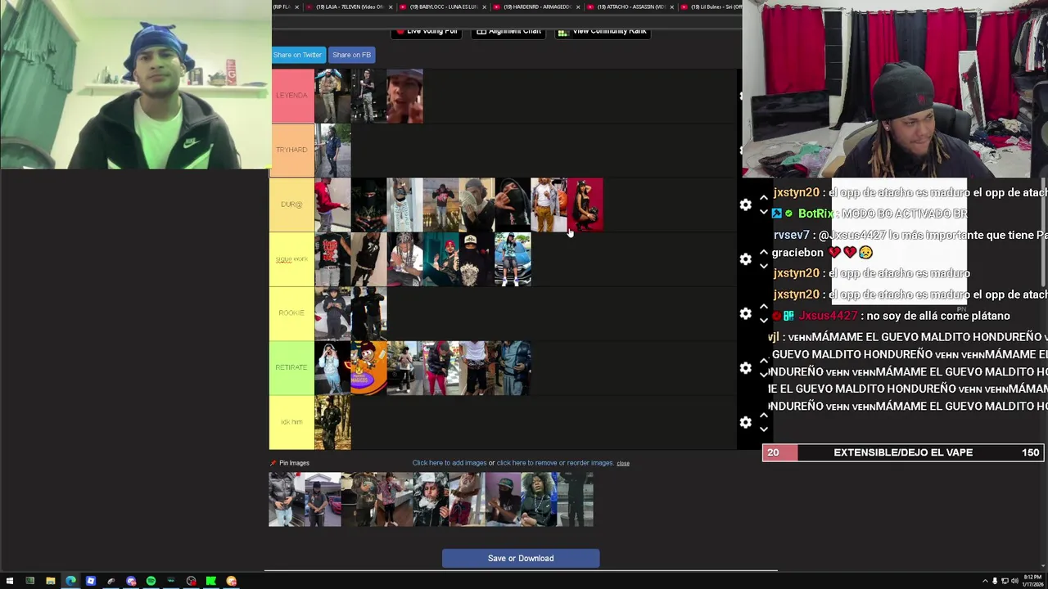Screen dimensions: 1048x589
Task: Move DUR@ tier up with chevron
Action: [x=763, y=197]
